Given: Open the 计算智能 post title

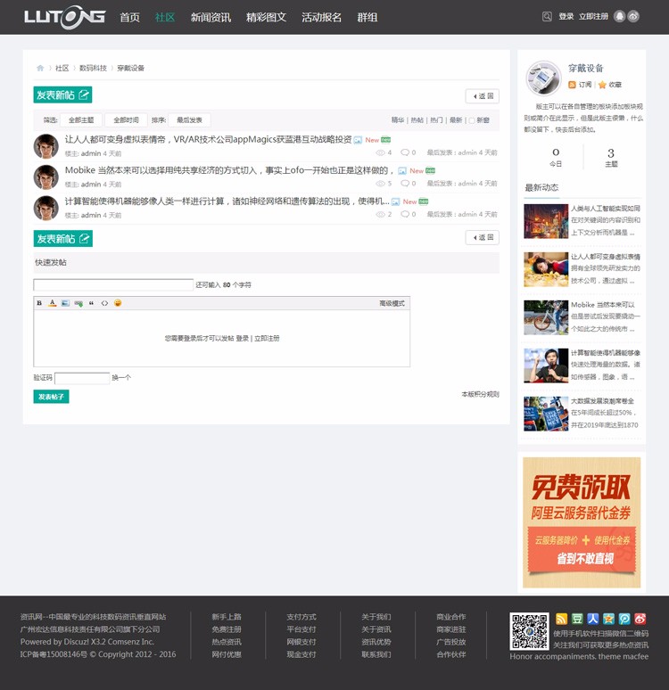Looking at the screenshot, I should coord(227,201).
